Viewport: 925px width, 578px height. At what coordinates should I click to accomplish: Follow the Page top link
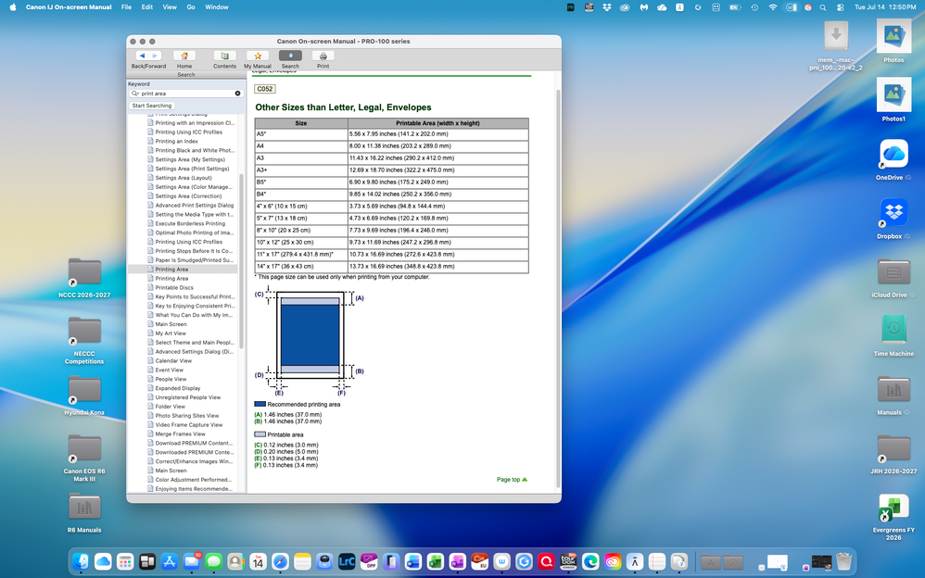[x=512, y=480]
